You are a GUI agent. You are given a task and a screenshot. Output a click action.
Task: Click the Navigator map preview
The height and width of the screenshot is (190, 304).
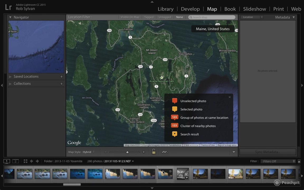point(36,47)
